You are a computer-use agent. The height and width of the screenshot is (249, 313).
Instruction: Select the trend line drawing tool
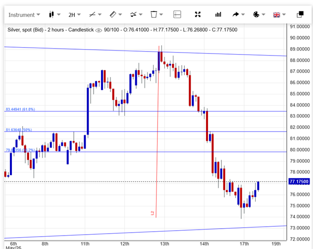pos(93,14)
